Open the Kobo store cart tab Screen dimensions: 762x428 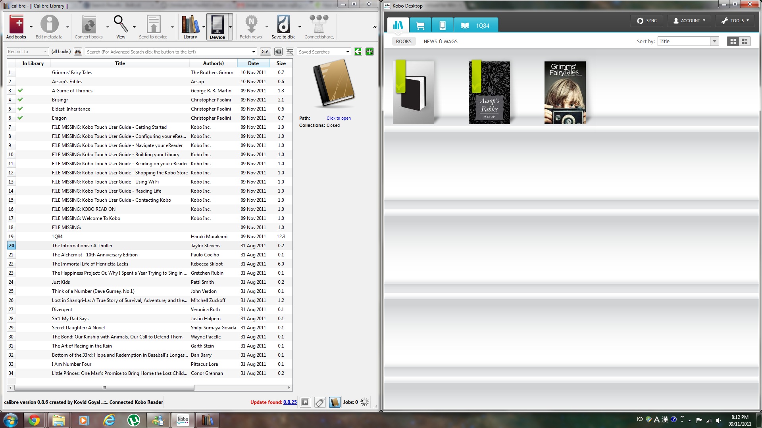[420, 26]
